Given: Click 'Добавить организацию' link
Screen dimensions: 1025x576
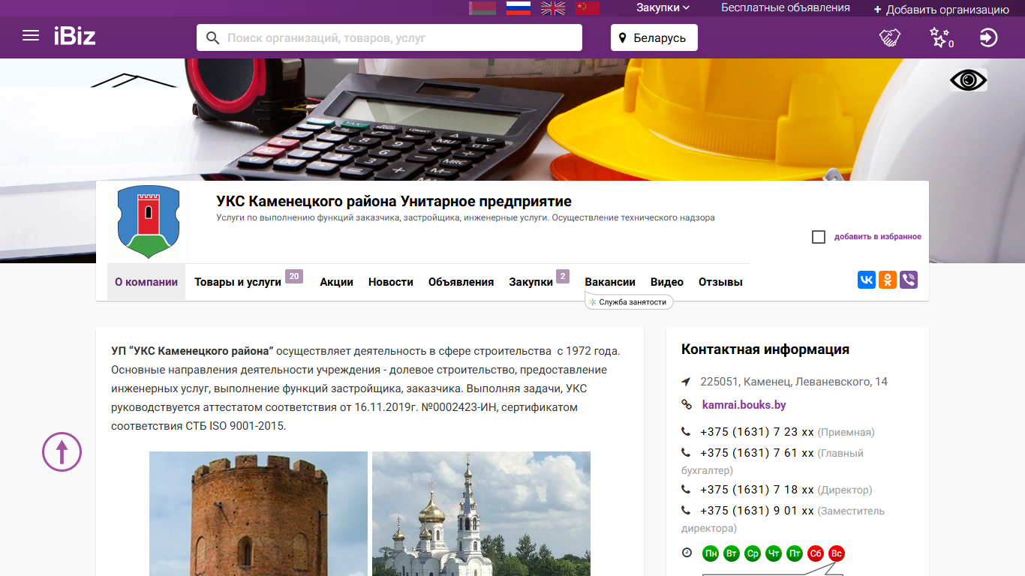Looking at the screenshot, I should pyautogui.click(x=942, y=10).
